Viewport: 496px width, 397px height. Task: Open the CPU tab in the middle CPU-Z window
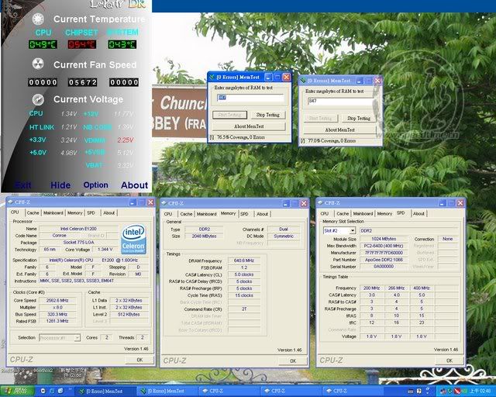coord(168,214)
